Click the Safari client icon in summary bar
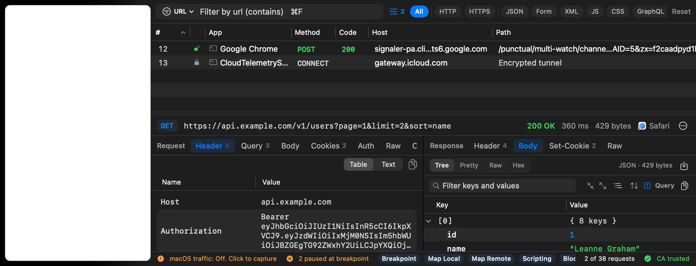696x266 pixels. (x=642, y=126)
